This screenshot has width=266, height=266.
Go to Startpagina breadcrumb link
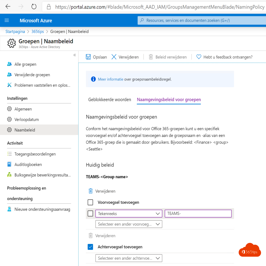15,31
